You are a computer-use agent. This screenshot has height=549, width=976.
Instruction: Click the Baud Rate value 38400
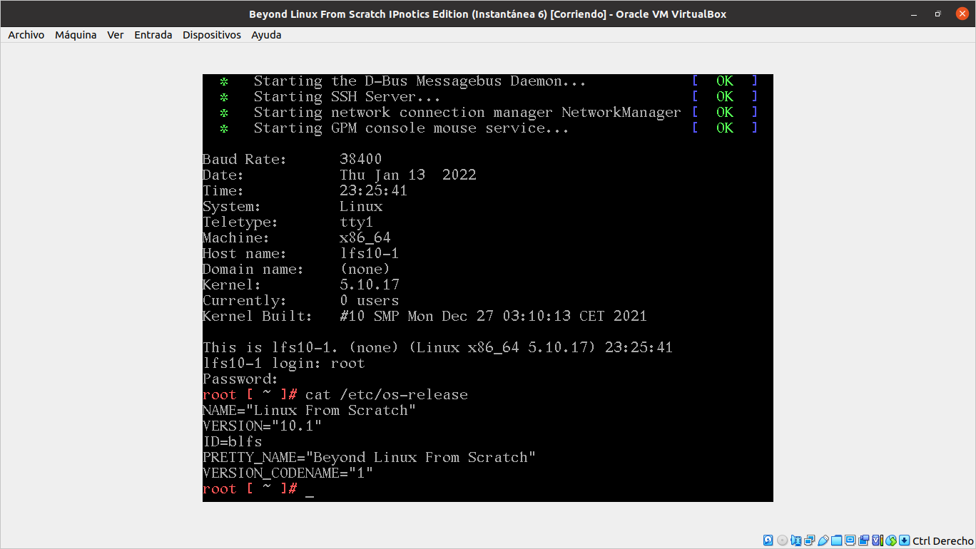(x=361, y=160)
